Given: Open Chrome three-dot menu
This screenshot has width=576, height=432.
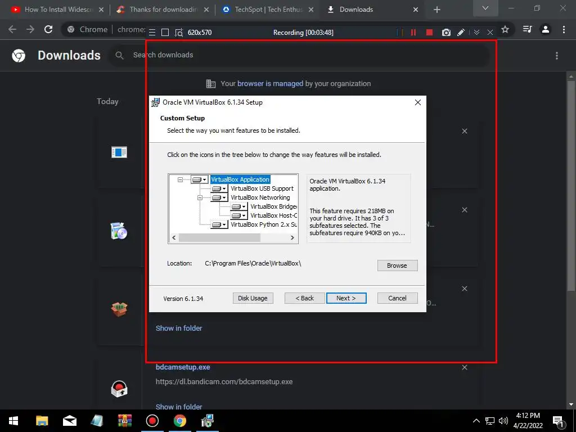Looking at the screenshot, I should pyautogui.click(x=564, y=29).
